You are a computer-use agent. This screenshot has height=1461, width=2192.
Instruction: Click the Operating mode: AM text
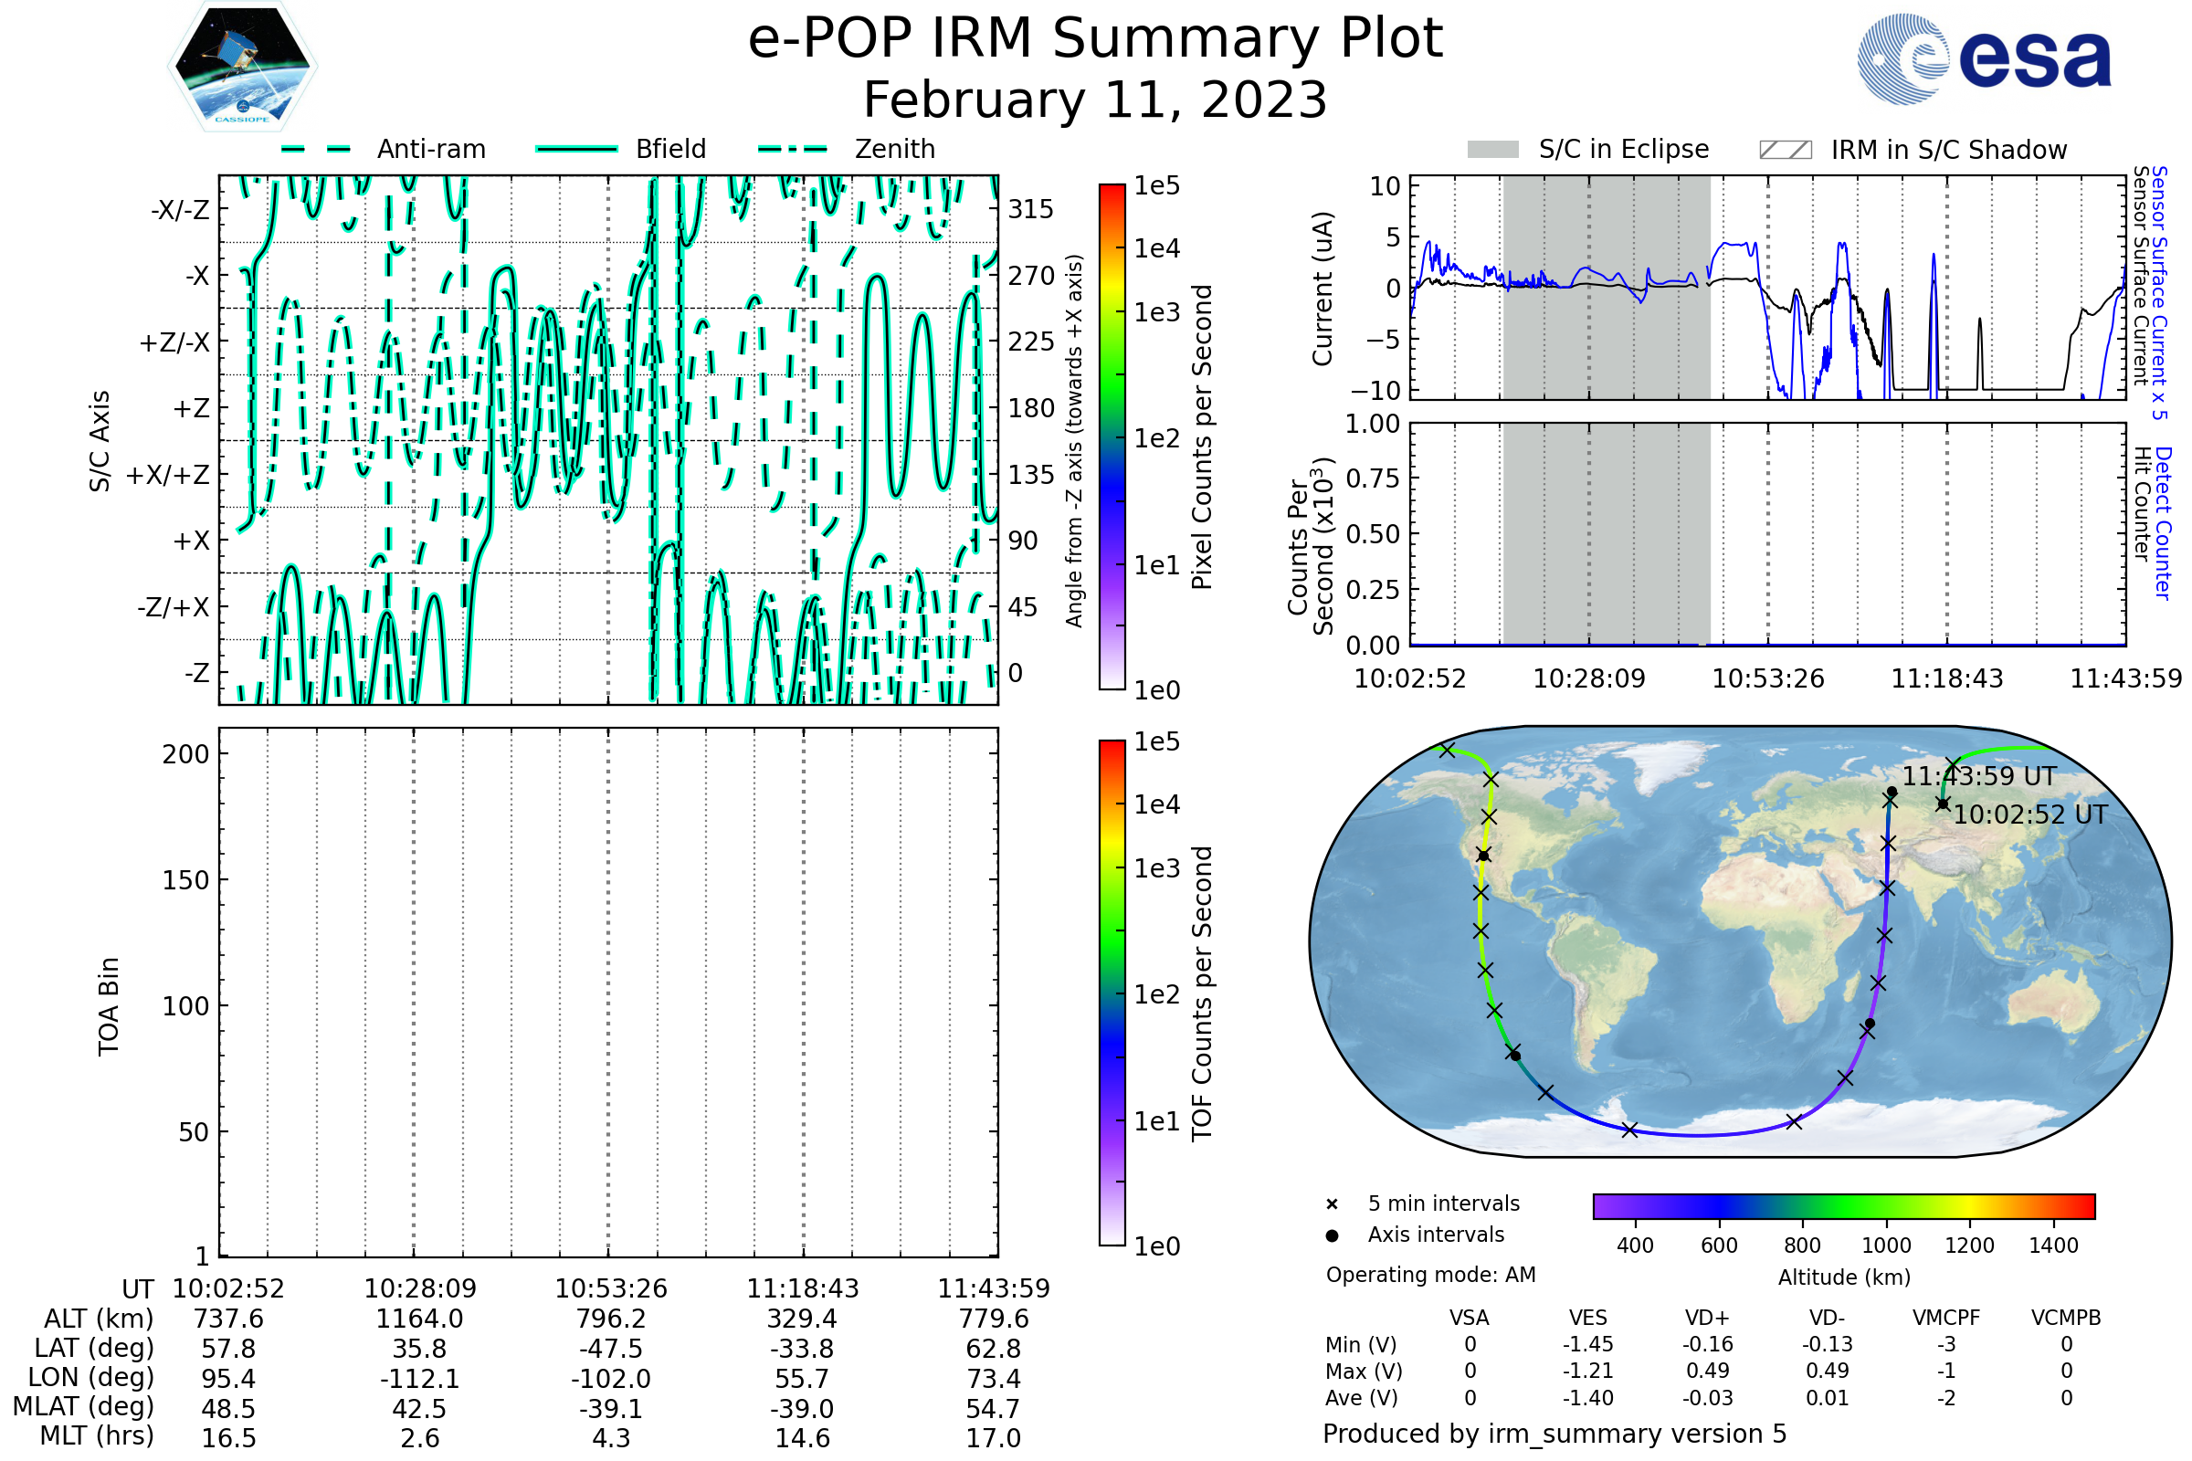[1430, 1275]
